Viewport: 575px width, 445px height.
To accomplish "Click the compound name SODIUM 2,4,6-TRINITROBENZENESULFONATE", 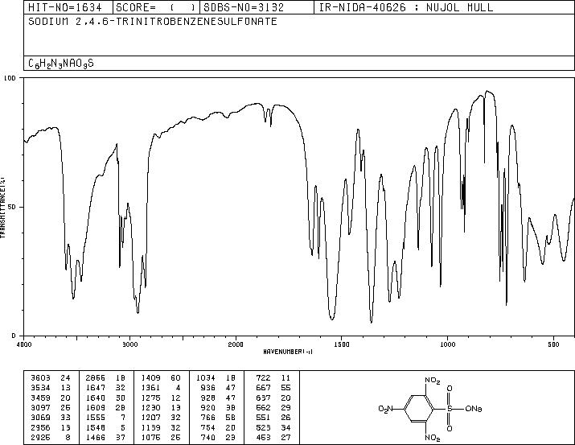I will pos(153,22).
